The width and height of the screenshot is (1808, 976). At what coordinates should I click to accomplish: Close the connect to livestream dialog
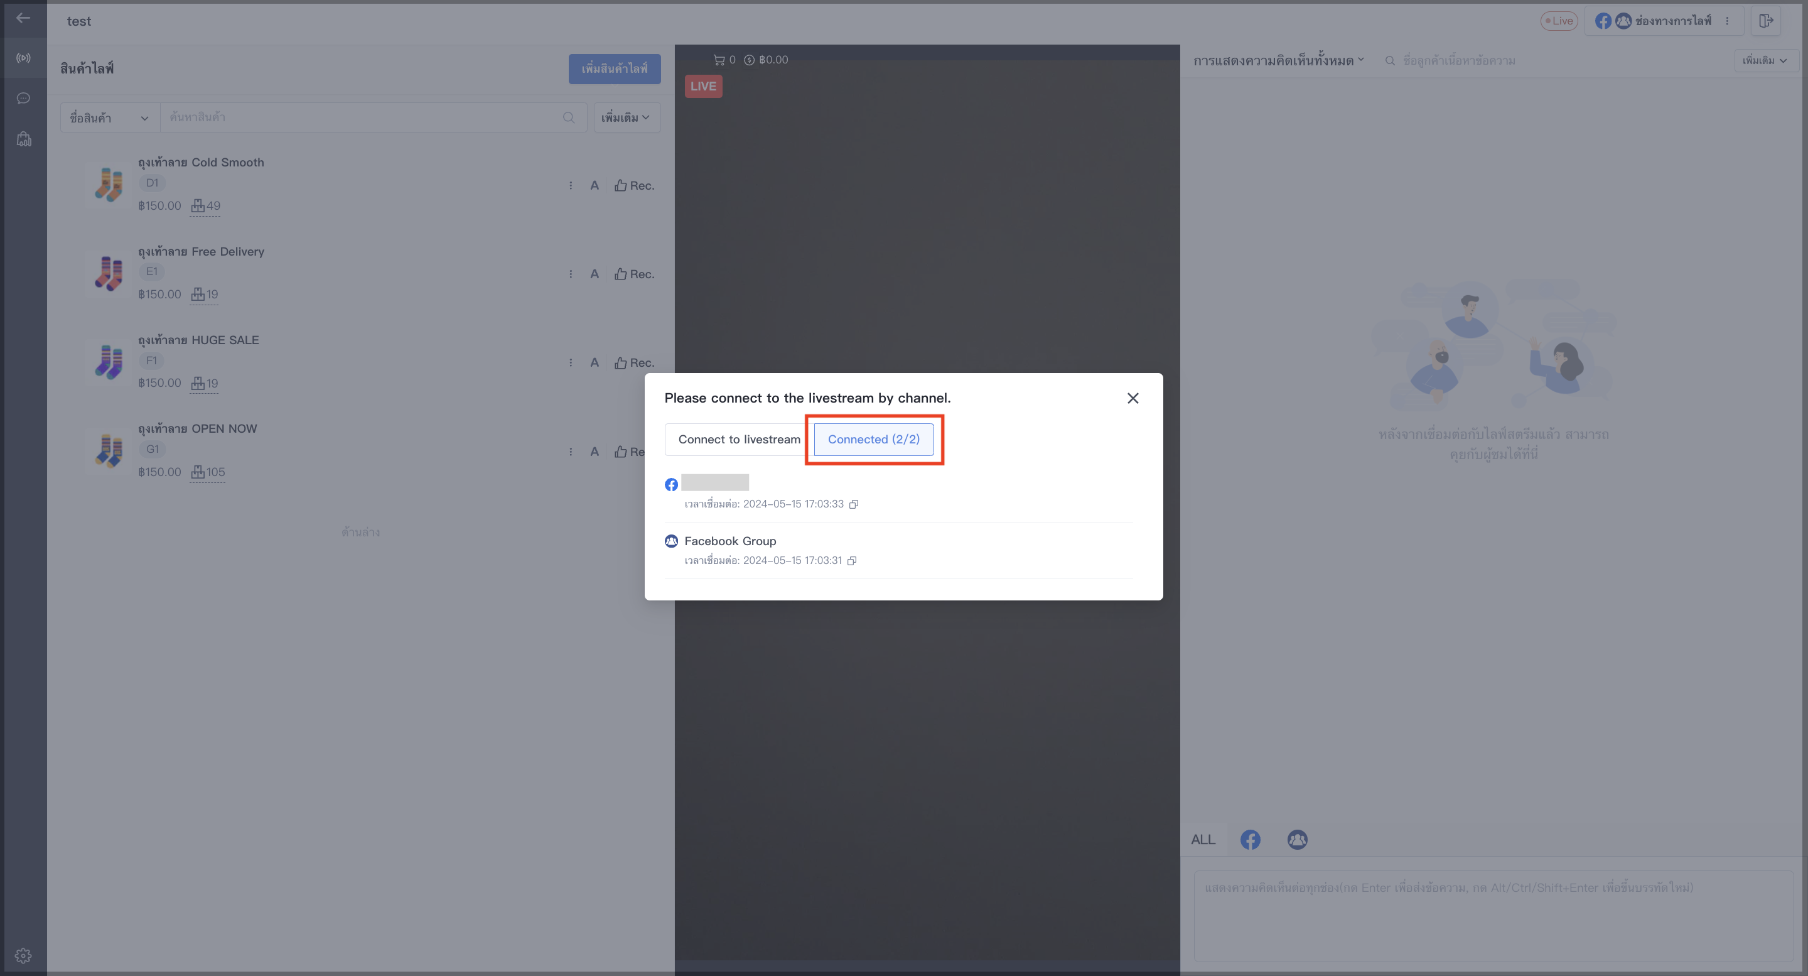pyautogui.click(x=1132, y=398)
